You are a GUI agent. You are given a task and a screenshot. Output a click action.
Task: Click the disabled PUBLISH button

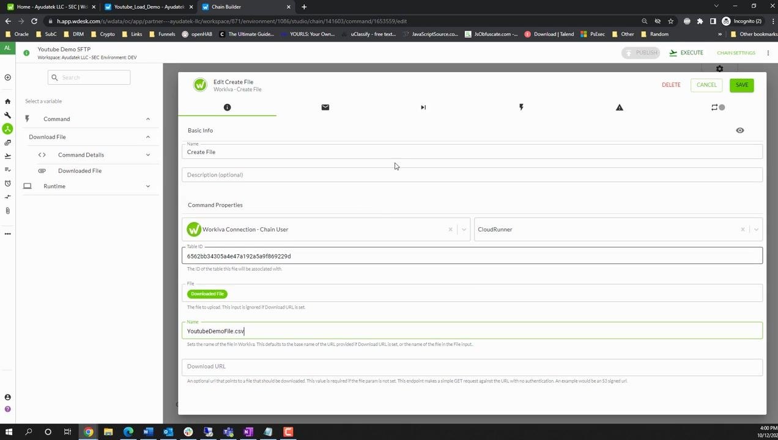(x=641, y=53)
